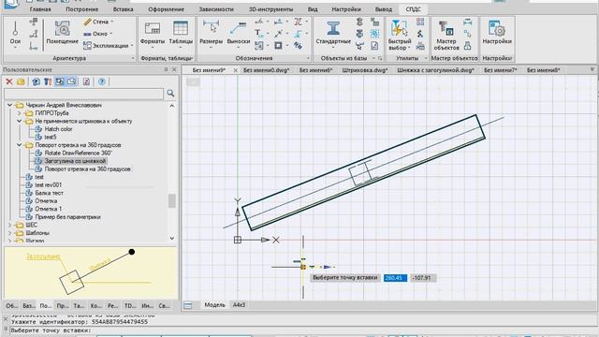
Task: Switch to the Модель tab
Action: point(214,305)
